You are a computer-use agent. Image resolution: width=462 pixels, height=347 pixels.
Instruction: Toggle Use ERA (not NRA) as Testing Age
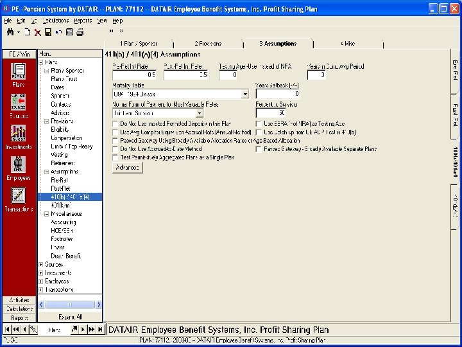(x=259, y=123)
